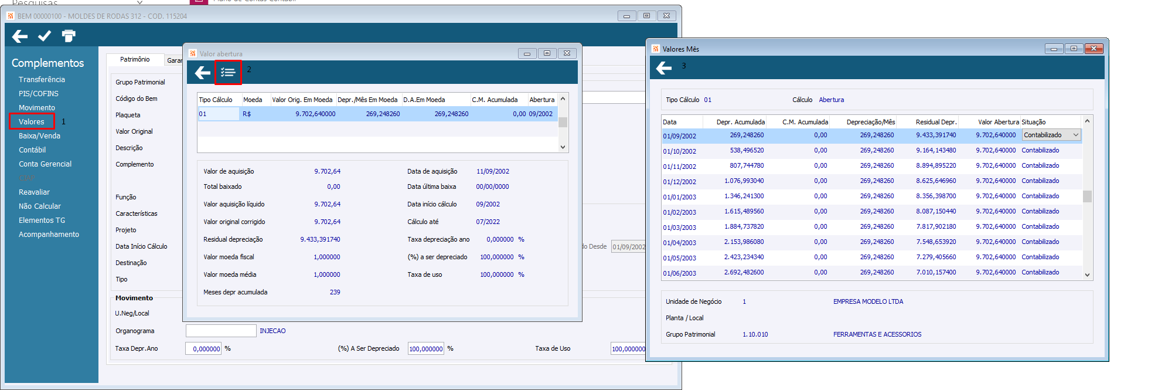Click Residual Depr. column header

coord(936,122)
